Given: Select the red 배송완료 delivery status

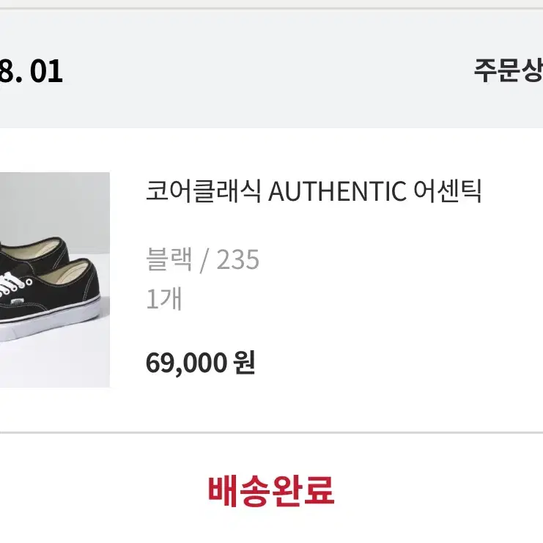Looking at the screenshot, I should (x=271, y=491).
